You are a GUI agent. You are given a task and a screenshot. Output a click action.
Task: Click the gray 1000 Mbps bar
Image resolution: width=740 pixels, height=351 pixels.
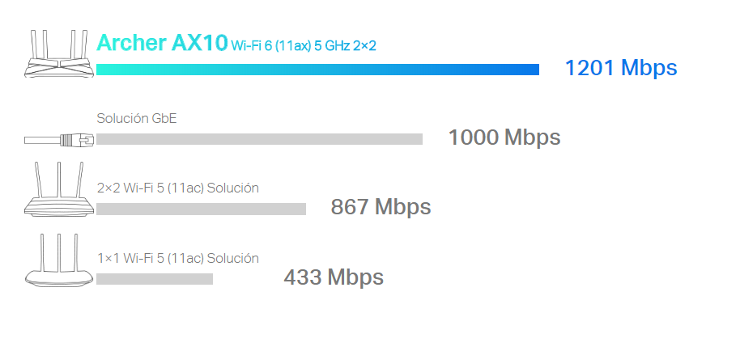tap(259, 139)
